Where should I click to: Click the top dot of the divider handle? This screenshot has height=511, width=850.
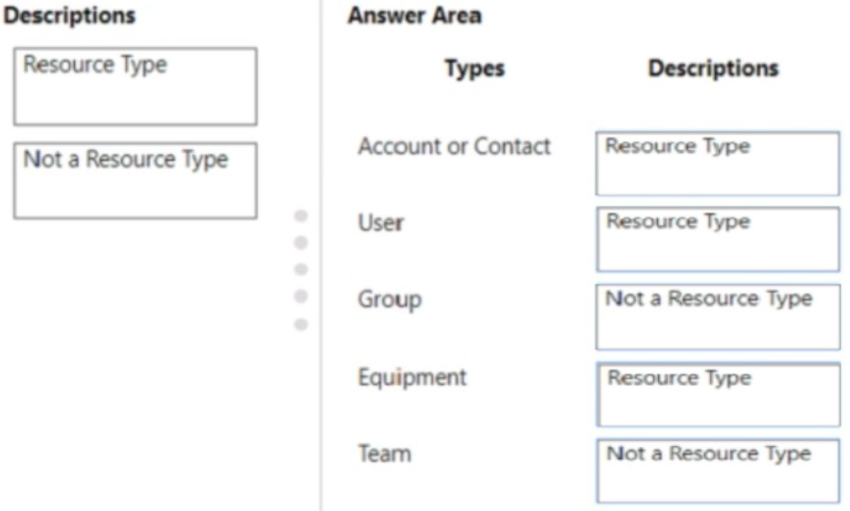(301, 216)
